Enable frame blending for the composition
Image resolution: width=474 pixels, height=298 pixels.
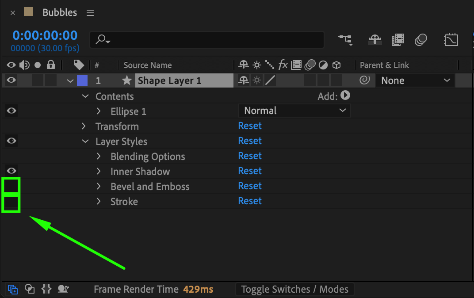click(x=398, y=40)
